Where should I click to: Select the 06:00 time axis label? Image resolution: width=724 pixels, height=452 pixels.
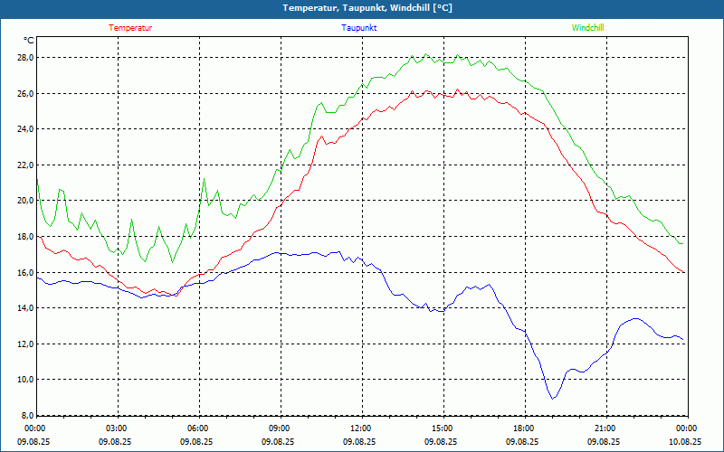(x=198, y=428)
